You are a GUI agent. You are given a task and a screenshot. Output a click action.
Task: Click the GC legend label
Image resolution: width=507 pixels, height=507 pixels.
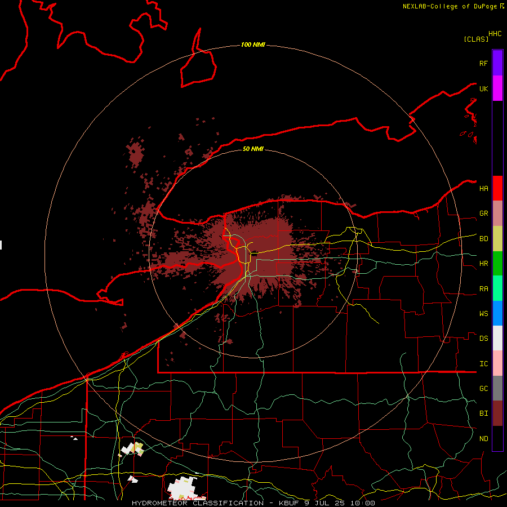tap(483, 388)
